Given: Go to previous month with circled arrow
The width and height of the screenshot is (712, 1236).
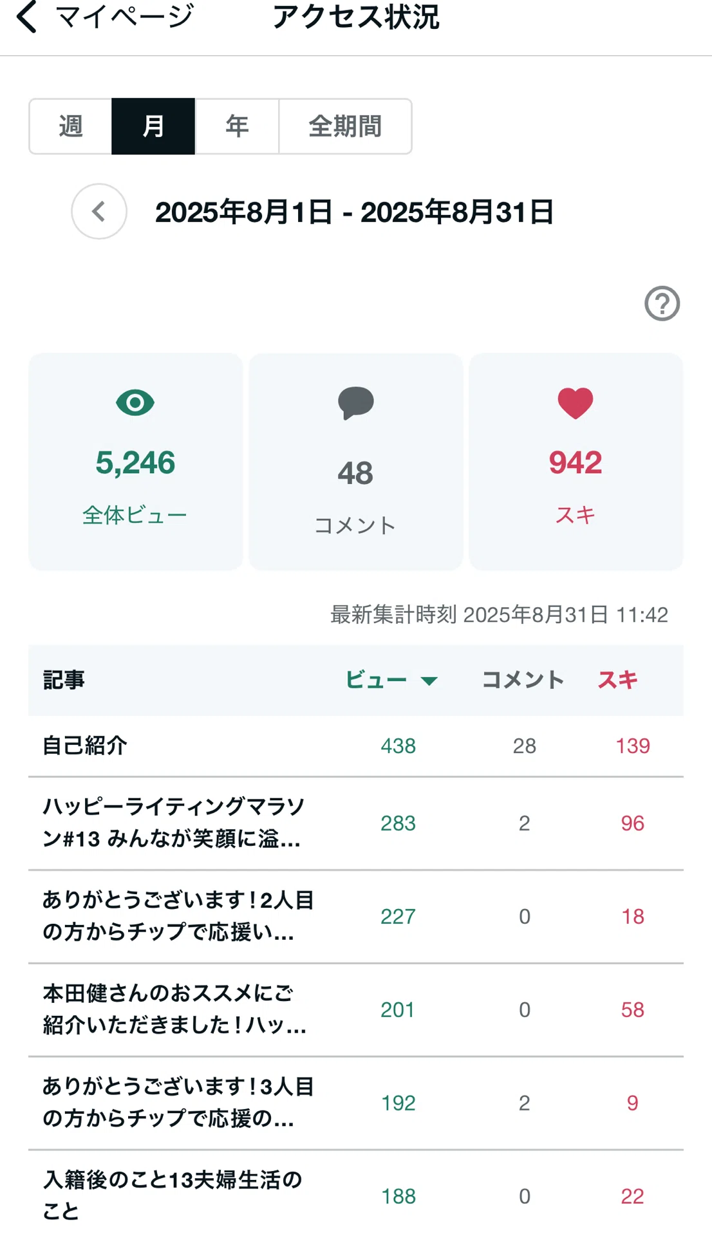Looking at the screenshot, I should [x=99, y=212].
